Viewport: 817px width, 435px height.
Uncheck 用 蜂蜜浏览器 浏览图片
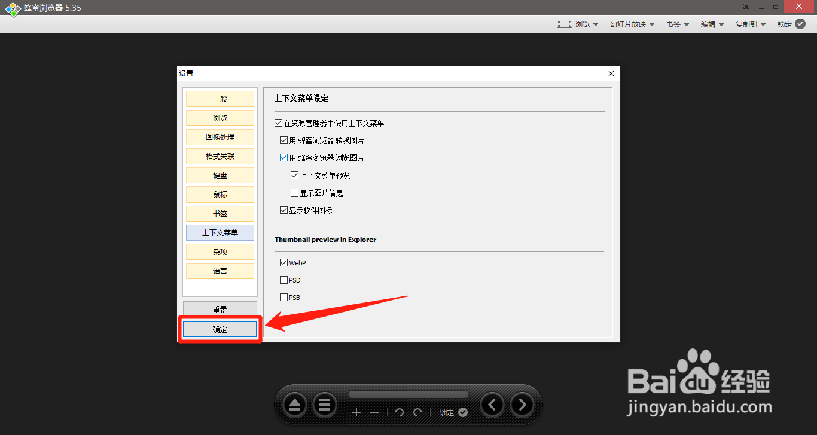pyautogui.click(x=283, y=158)
